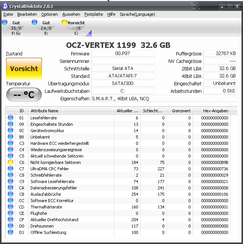Open the Festplatte menu

94,14
